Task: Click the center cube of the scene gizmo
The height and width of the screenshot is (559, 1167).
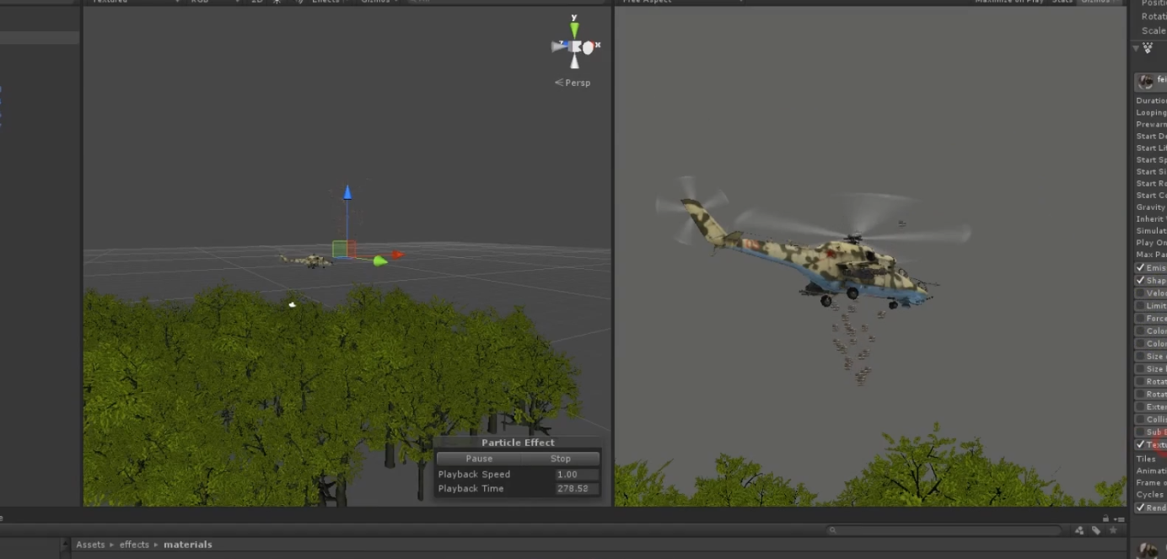Action: (575, 47)
